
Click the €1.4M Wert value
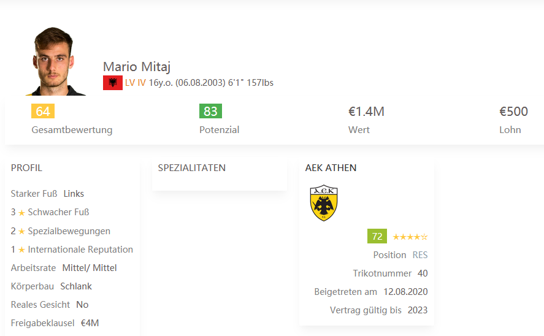click(366, 112)
